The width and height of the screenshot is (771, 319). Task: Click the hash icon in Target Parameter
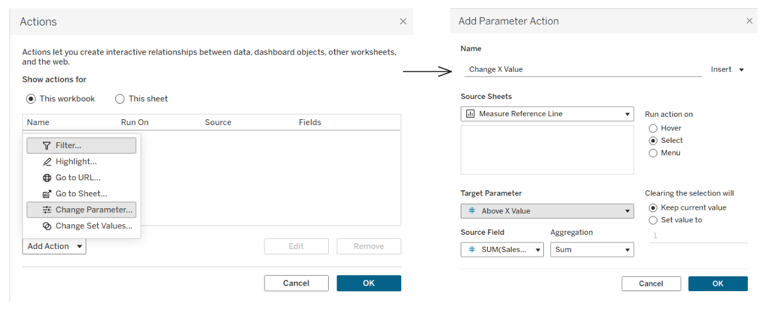point(472,211)
